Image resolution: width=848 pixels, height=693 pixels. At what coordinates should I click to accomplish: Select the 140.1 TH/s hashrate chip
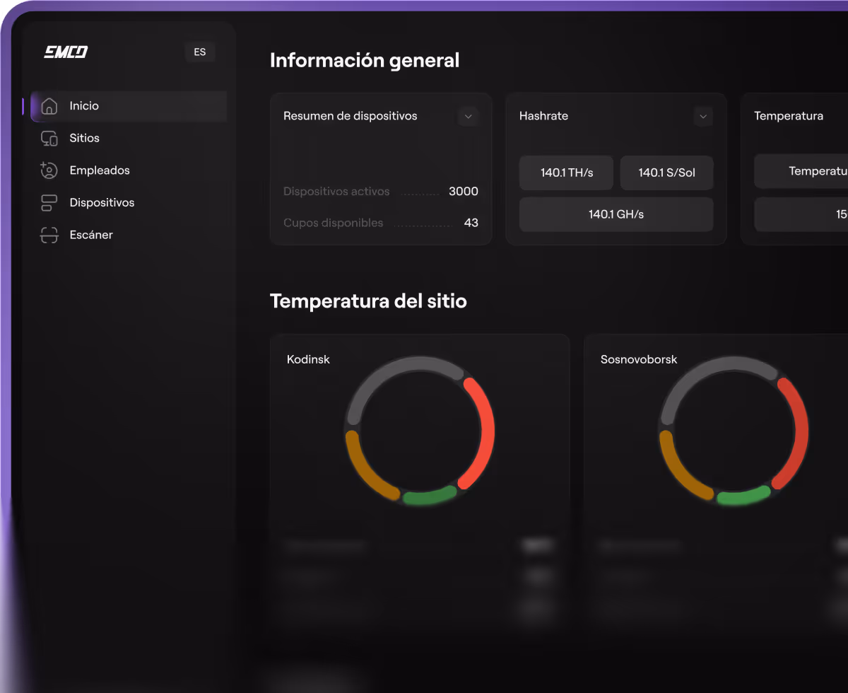point(566,173)
